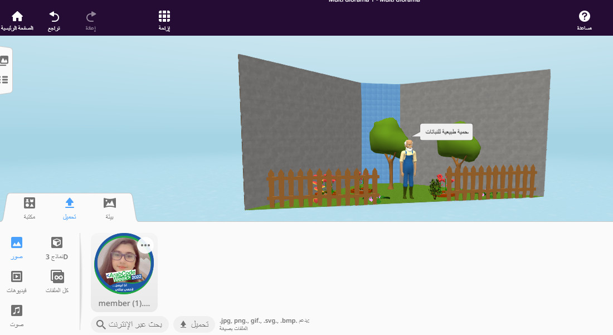
Task: Click the member (1).... file name label
Action: pos(124,303)
